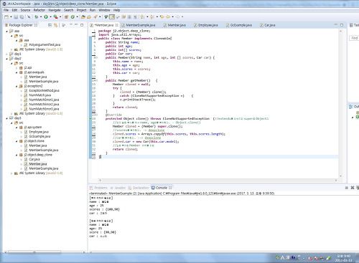The image size is (359, 263).
Task: Switch to the Employee.java editor tab
Action: (206, 25)
